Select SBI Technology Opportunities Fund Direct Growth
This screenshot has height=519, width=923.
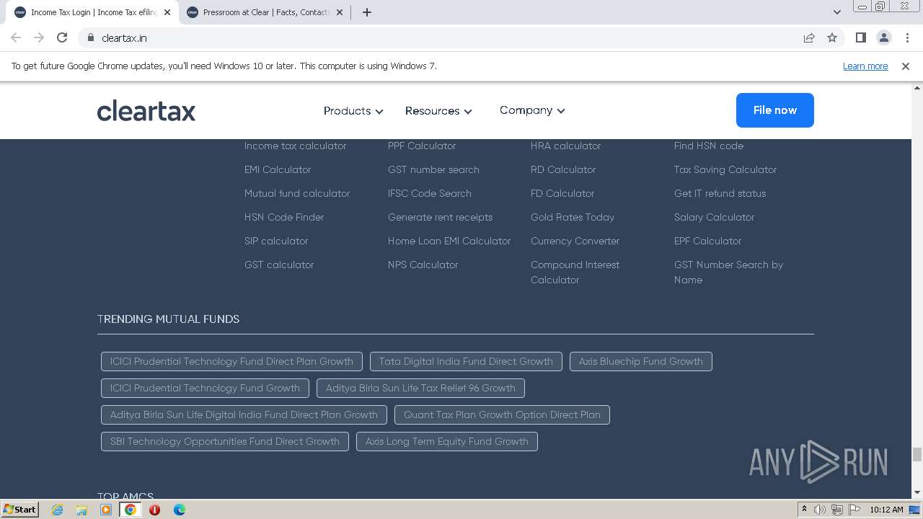point(225,441)
